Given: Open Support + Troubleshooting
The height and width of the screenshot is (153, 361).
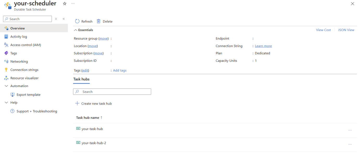Looking at the screenshot, I should pos(37,111).
